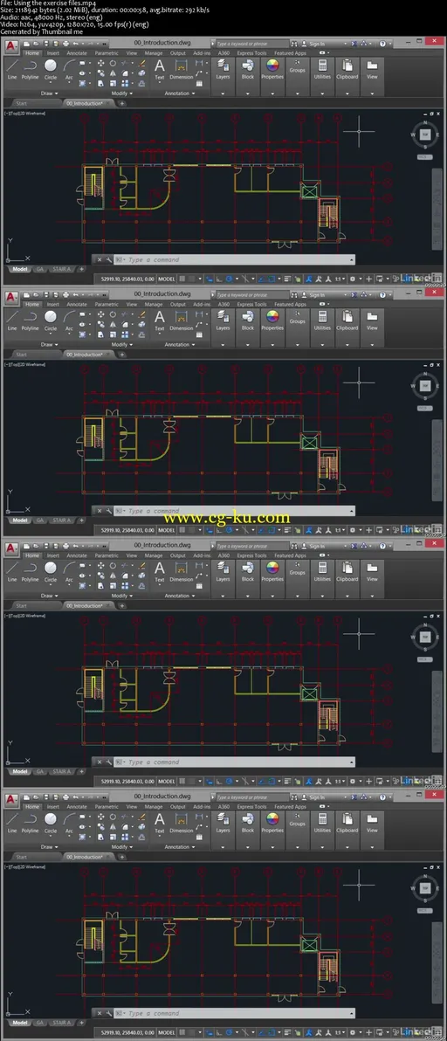Expand the Draw panel dropdown in the first frame

pyautogui.click(x=50, y=93)
